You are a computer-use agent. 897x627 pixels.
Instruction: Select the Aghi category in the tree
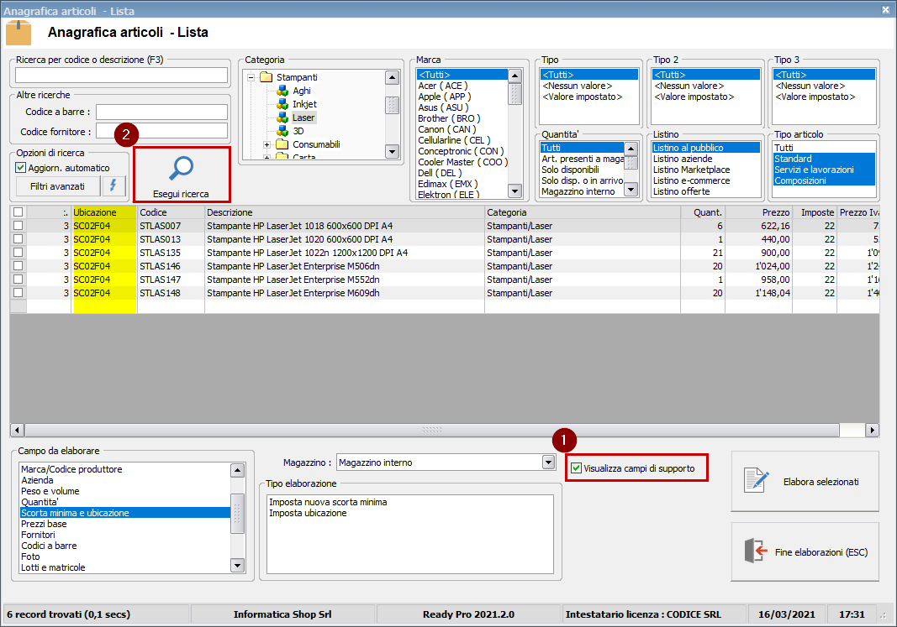(x=302, y=91)
